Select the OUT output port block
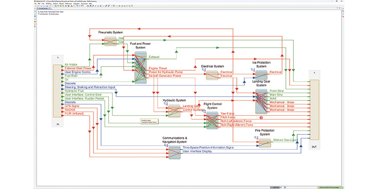 tap(314, 110)
